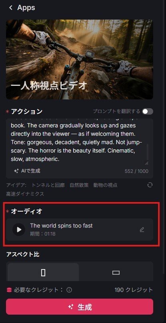Click the mountain bike banner image
Viewport: 166px width, 323px height.
point(80,59)
